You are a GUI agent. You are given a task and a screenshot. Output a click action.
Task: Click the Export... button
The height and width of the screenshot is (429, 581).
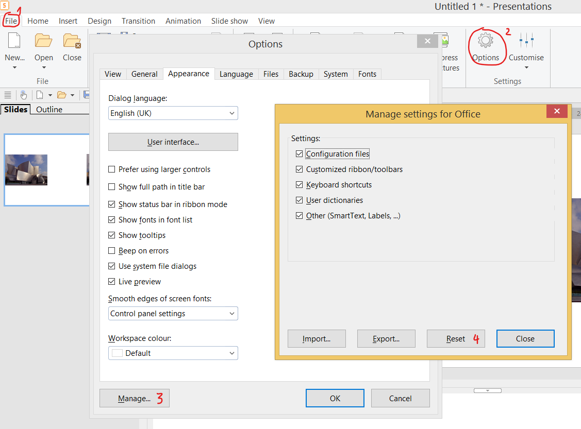tap(386, 339)
